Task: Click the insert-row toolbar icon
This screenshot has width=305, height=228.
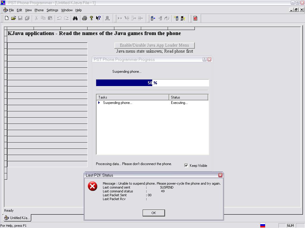Action: (x=134, y=18)
